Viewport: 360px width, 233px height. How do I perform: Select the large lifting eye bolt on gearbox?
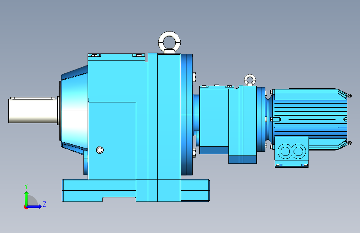[x=169, y=42]
